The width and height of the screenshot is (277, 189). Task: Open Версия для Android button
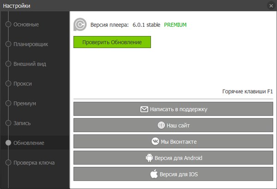pyautogui.click(x=174, y=158)
